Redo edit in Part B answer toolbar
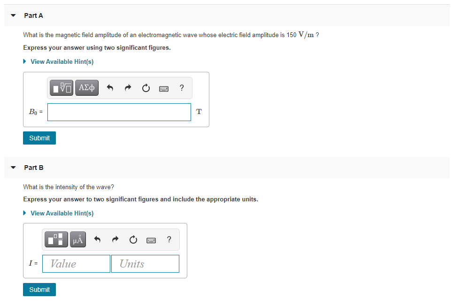 coord(115,239)
